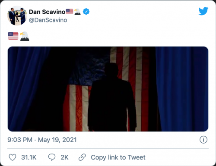216x166 pixels.
Task: Select Copy link to Tweet
Action: [118, 157]
